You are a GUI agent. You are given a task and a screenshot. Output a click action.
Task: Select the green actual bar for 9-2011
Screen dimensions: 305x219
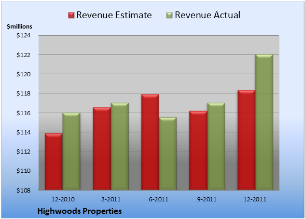216,146
